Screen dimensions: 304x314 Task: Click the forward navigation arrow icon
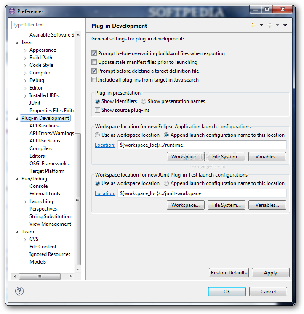coord(269,25)
